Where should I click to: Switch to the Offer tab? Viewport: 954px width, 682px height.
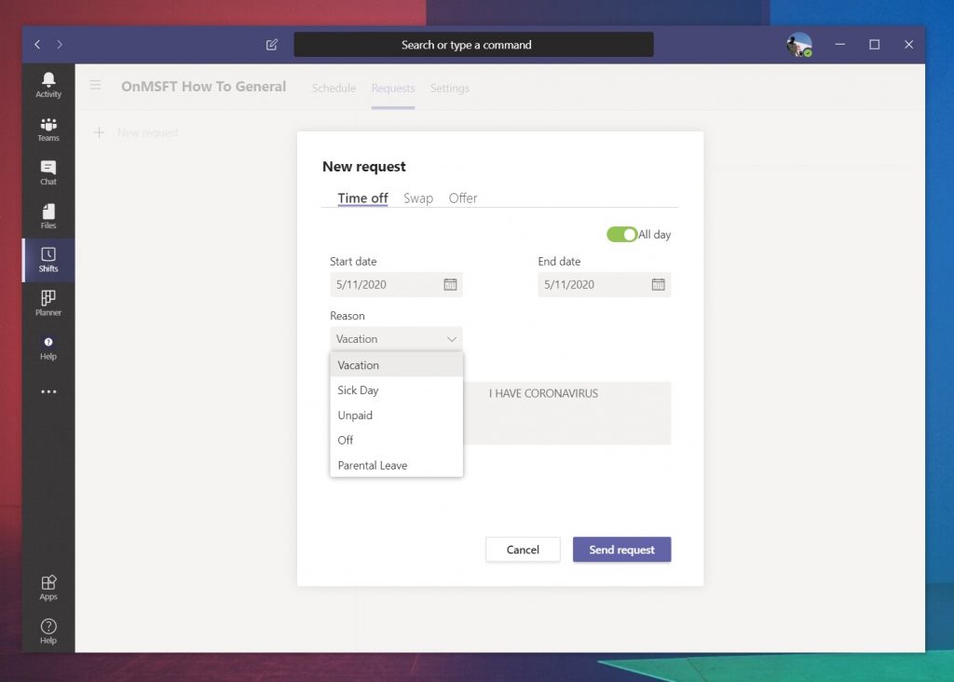[x=463, y=198]
